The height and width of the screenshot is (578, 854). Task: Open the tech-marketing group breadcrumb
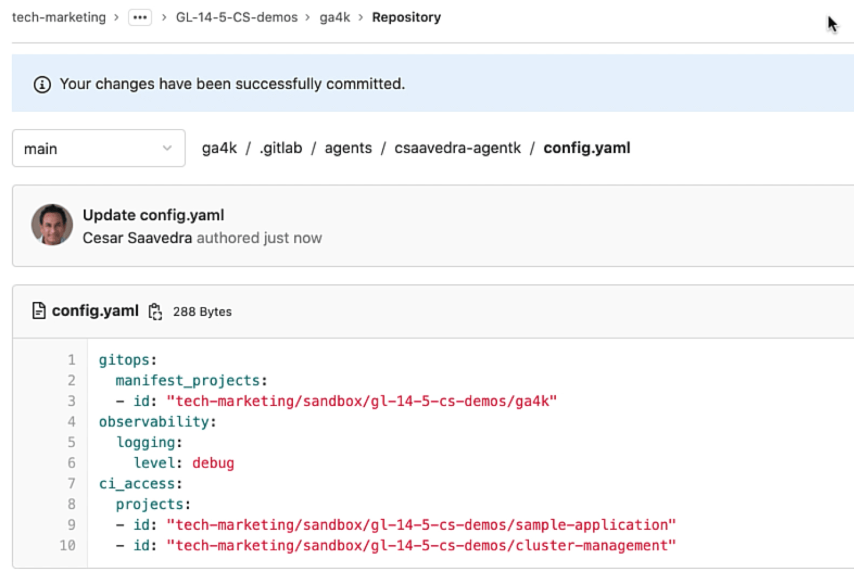click(58, 17)
